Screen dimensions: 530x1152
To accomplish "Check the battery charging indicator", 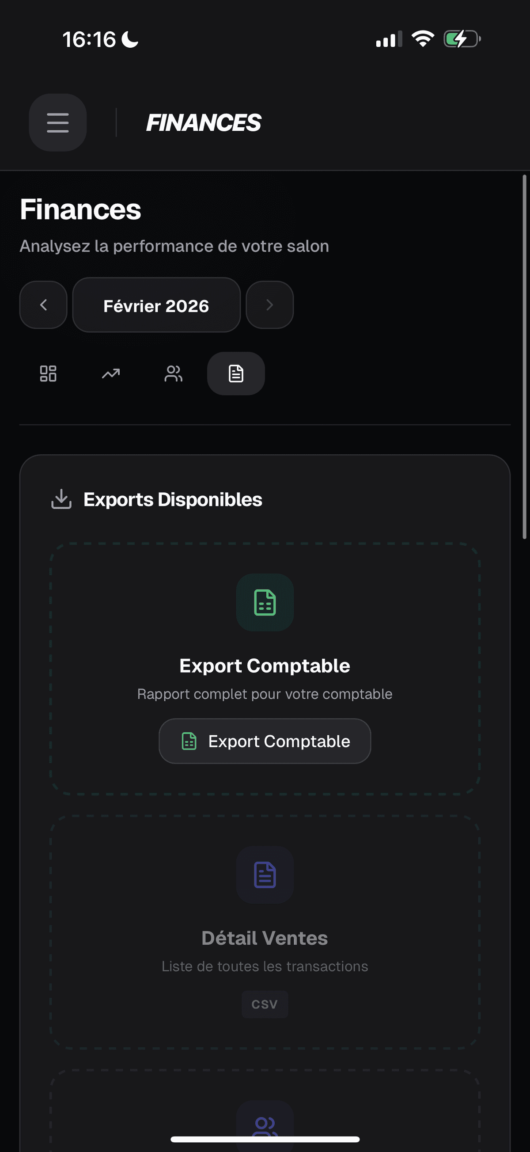I will click(x=461, y=39).
